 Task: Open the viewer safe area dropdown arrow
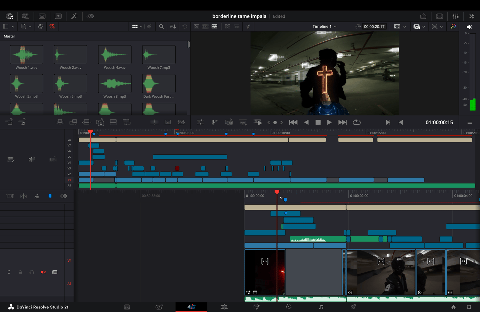404,27
